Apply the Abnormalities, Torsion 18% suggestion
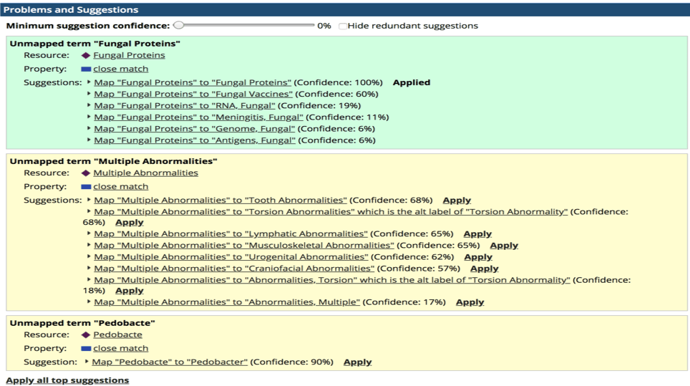 click(x=130, y=291)
